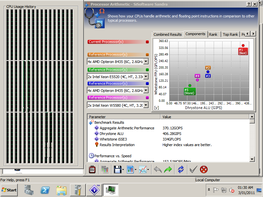Image resolution: width=263 pixels, height=197 pixels.
Task: Click the tab strip right arrow
Action: [x=253, y=34]
